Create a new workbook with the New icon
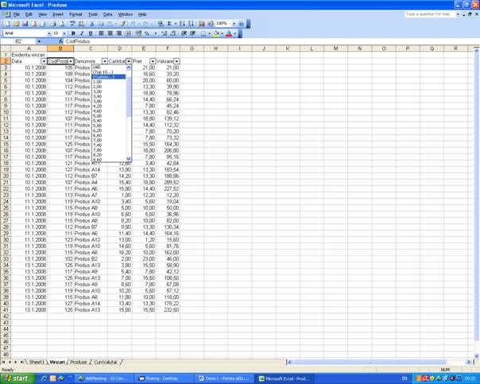The width and height of the screenshot is (480, 384). coord(7,24)
